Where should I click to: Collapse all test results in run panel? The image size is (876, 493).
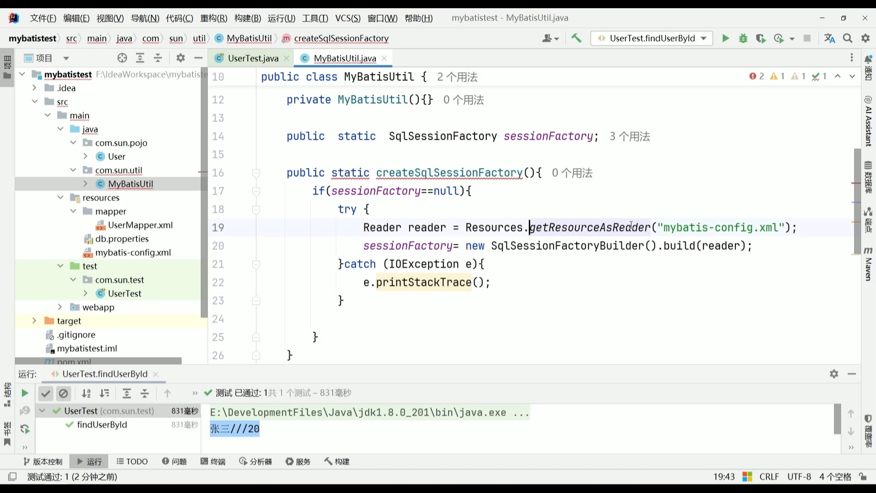(x=145, y=393)
